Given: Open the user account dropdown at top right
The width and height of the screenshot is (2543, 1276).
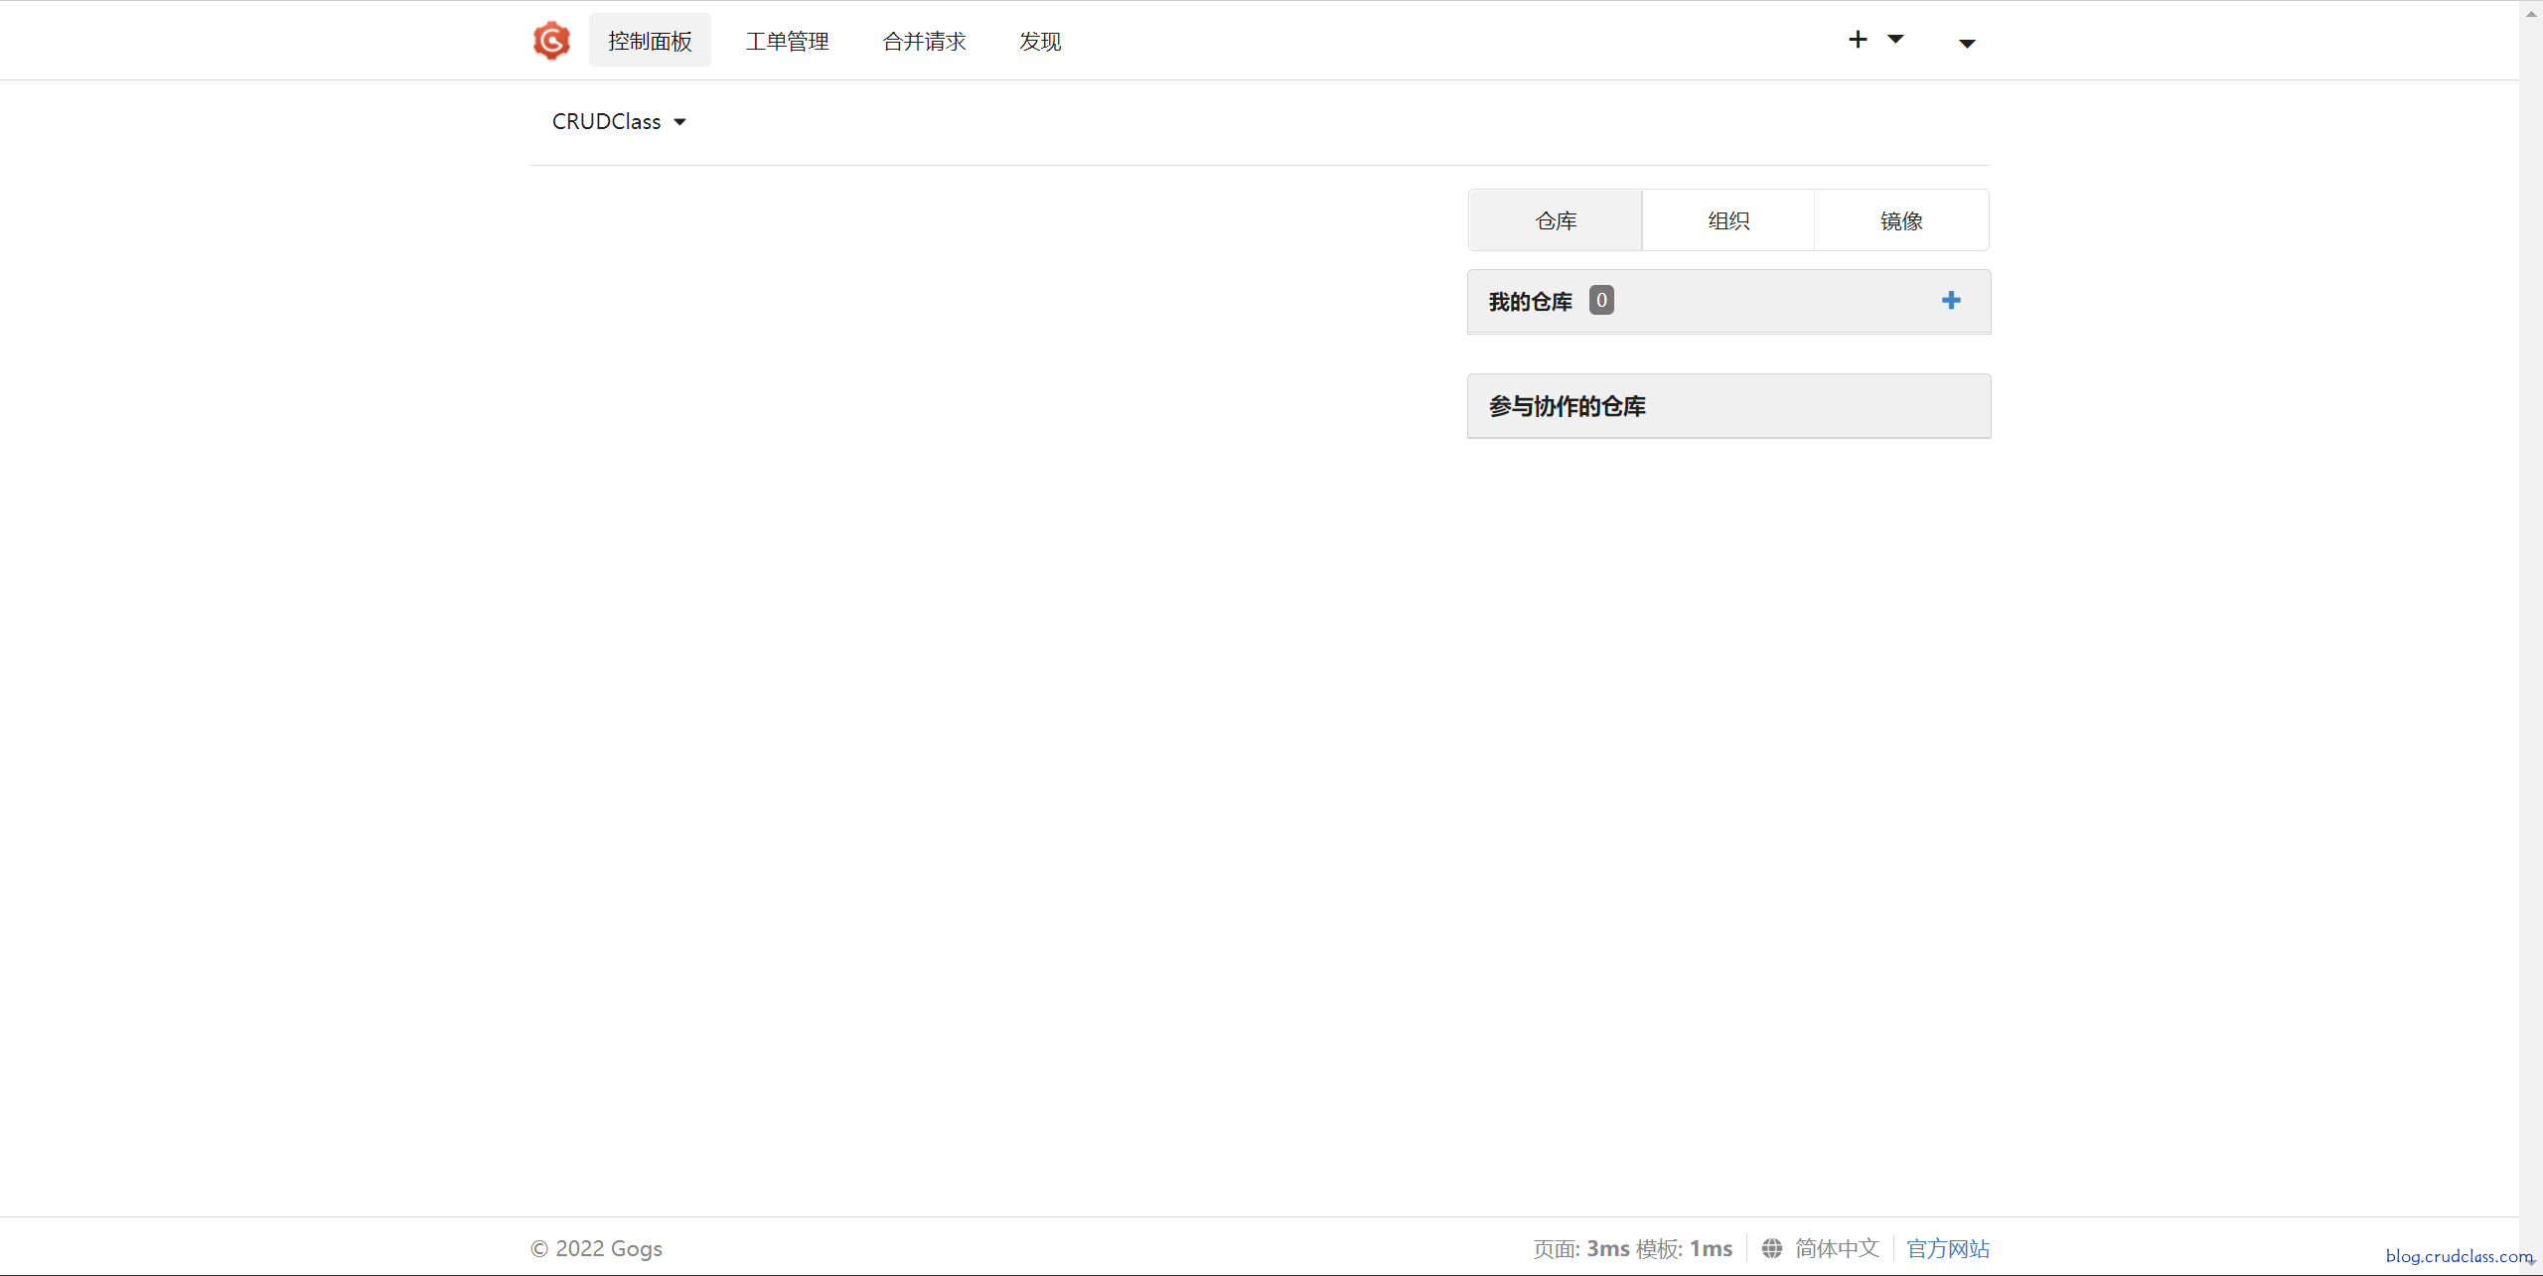Looking at the screenshot, I should click(x=1967, y=43).
